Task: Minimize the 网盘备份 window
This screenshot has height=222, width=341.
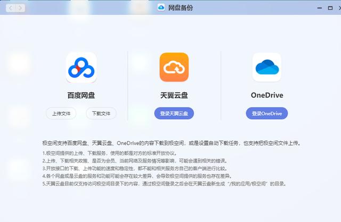Action: click(320, 8)
